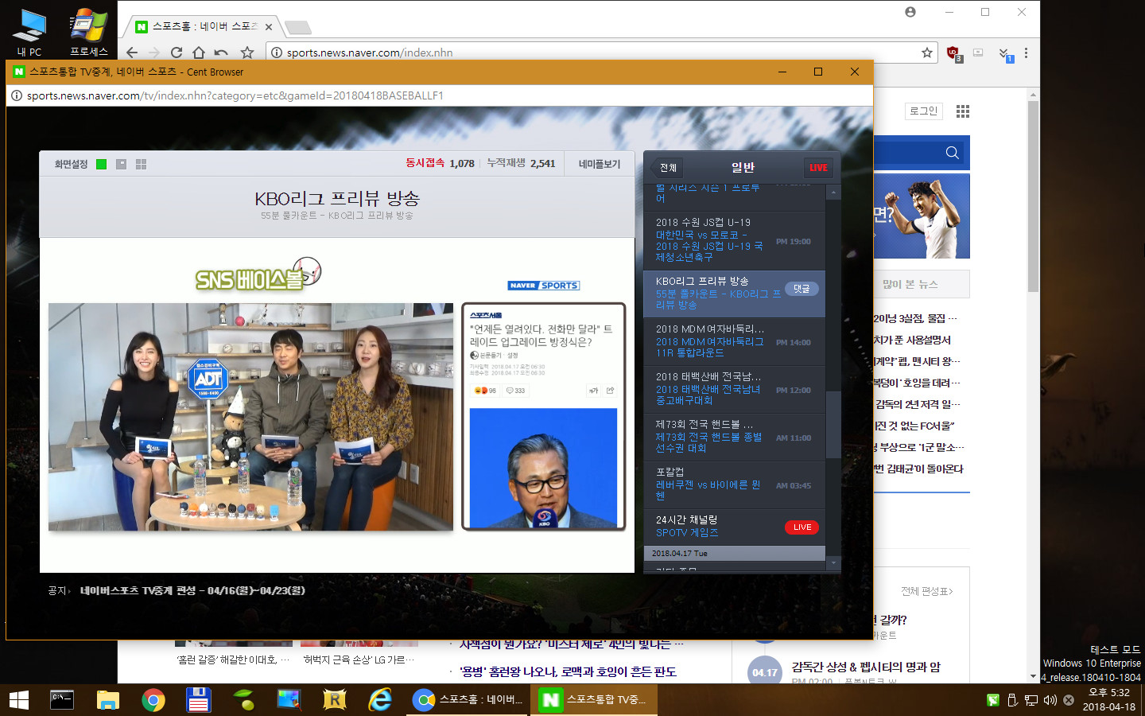The image size is (1145, 716).
Task: Select 2018 MDM여자바둑리그 broadcast item
Action: [x=734, y=341]
